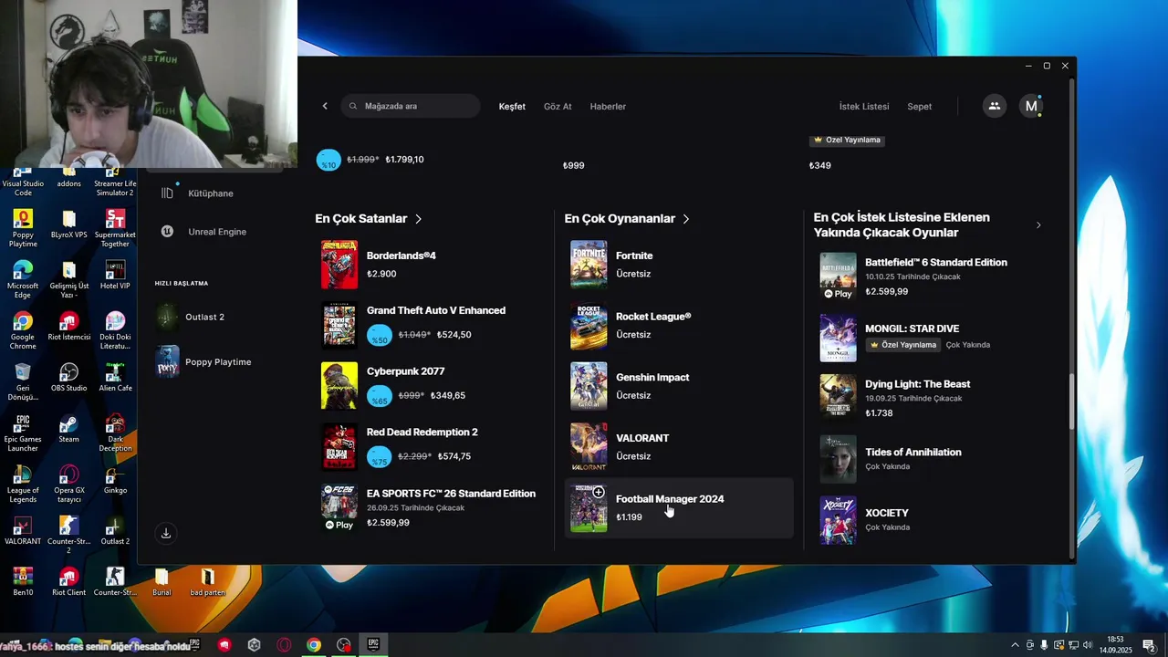Image resolution: width=1168 pixels, height=657 pixels.
Task: Click the Cyberpunk 2077 cover thumbnail
Action: pyautogui.click(x=339, y=386)
